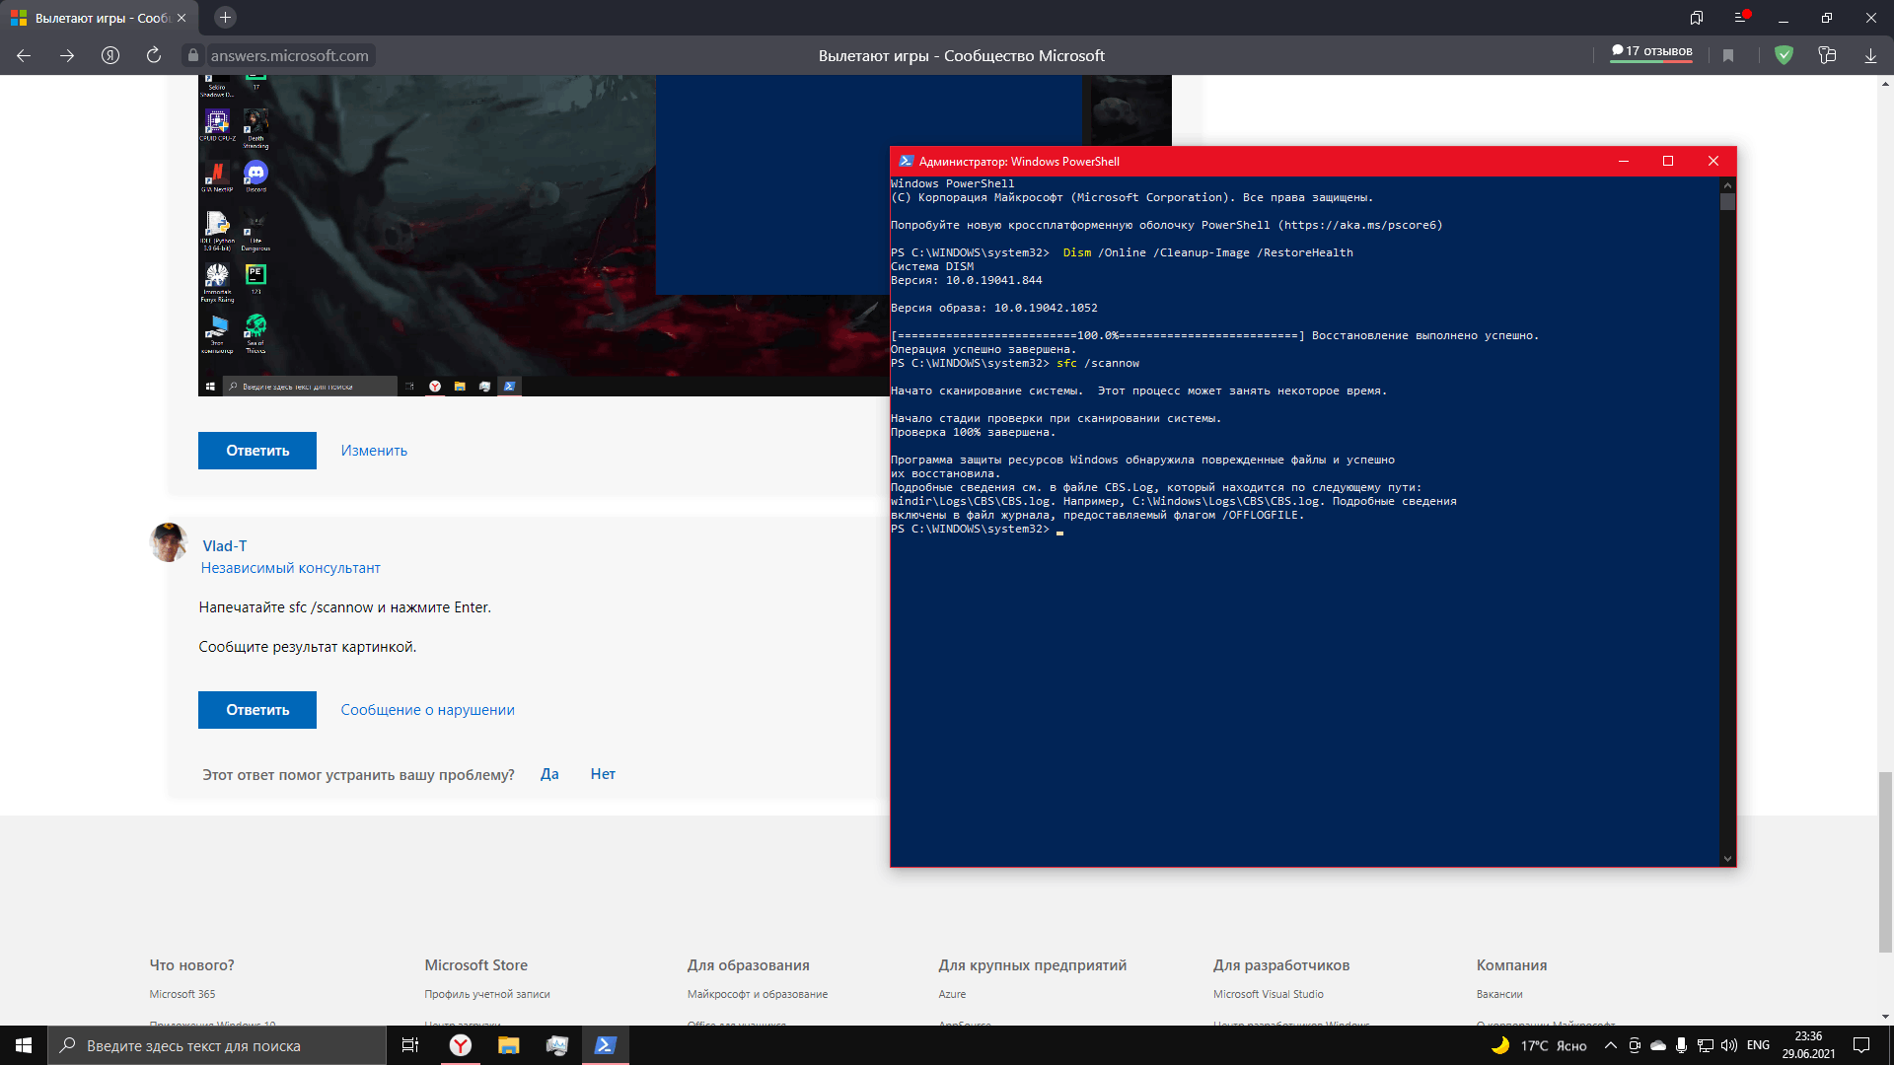Open the Yandex home button
1894x1065 pixels.
click(110, 56)
